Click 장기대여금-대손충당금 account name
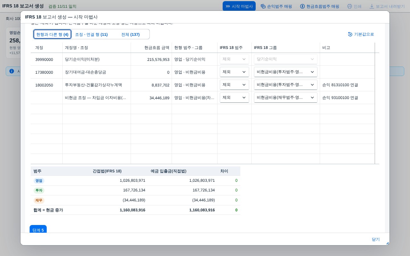Viewport: 410px width, 256px height. (x=85, y=72)
